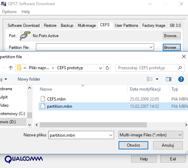Viewport: 188px width, 168px height.
Task: Click the Otwórz button
Action: pyautogui.click(x=133, y=145)
